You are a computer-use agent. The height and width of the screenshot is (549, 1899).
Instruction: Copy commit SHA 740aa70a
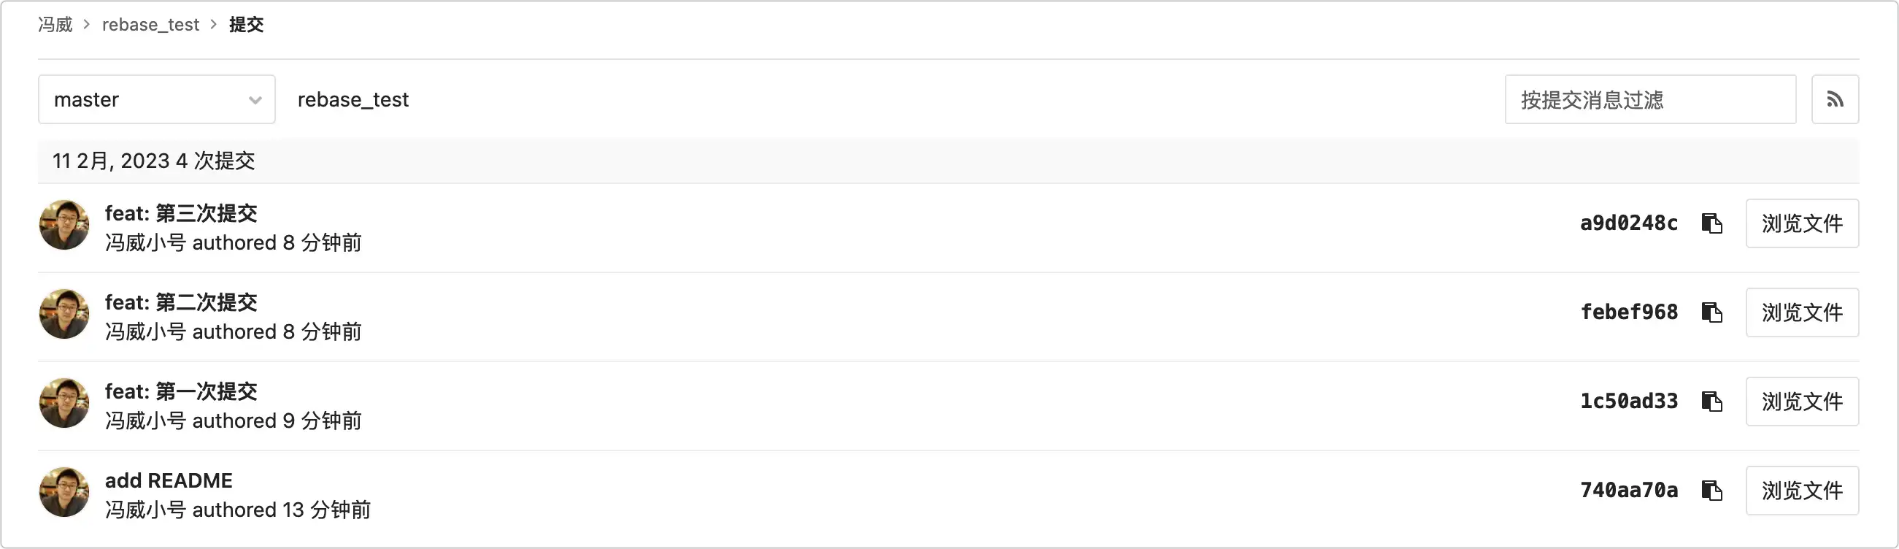point(1711,491)
